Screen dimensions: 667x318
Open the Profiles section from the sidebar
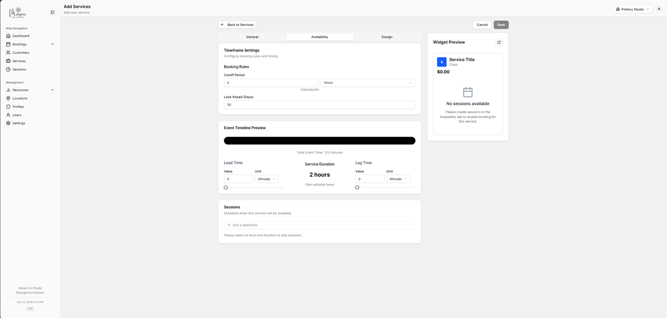(8, 106)
